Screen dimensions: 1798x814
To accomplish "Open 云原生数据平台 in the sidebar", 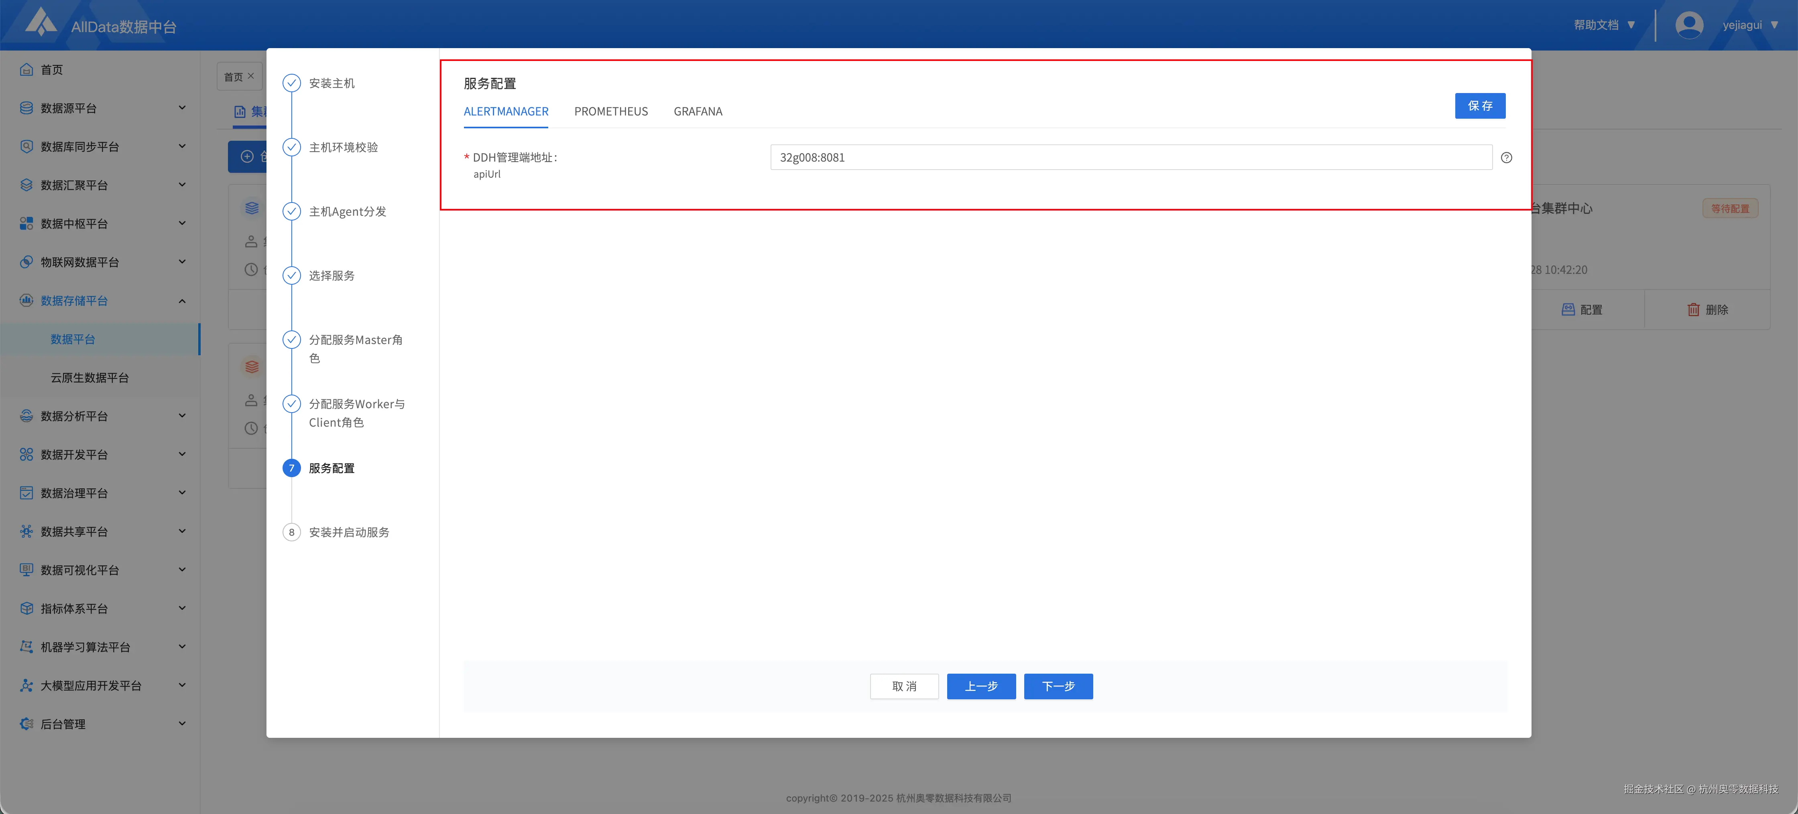I will click(x=90, y=377).
